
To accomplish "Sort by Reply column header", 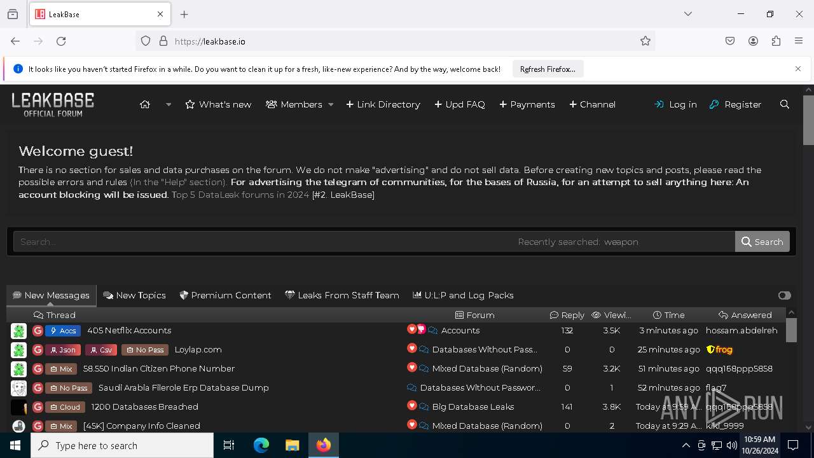I will point(567,315).
